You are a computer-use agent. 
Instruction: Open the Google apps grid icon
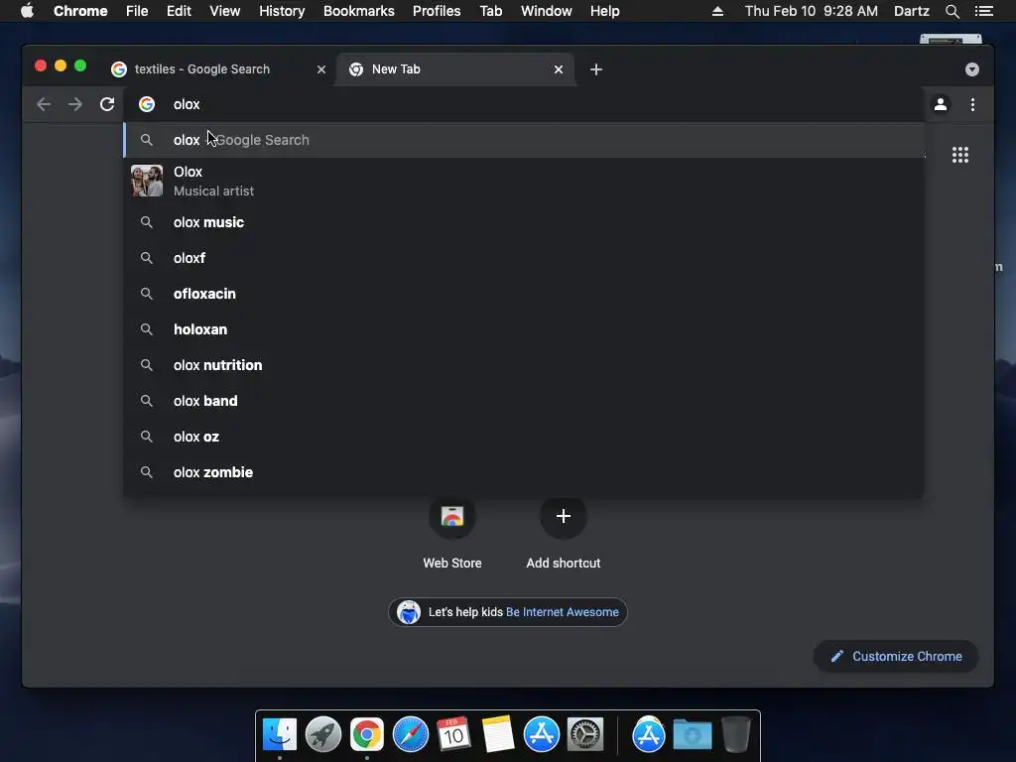959,155
